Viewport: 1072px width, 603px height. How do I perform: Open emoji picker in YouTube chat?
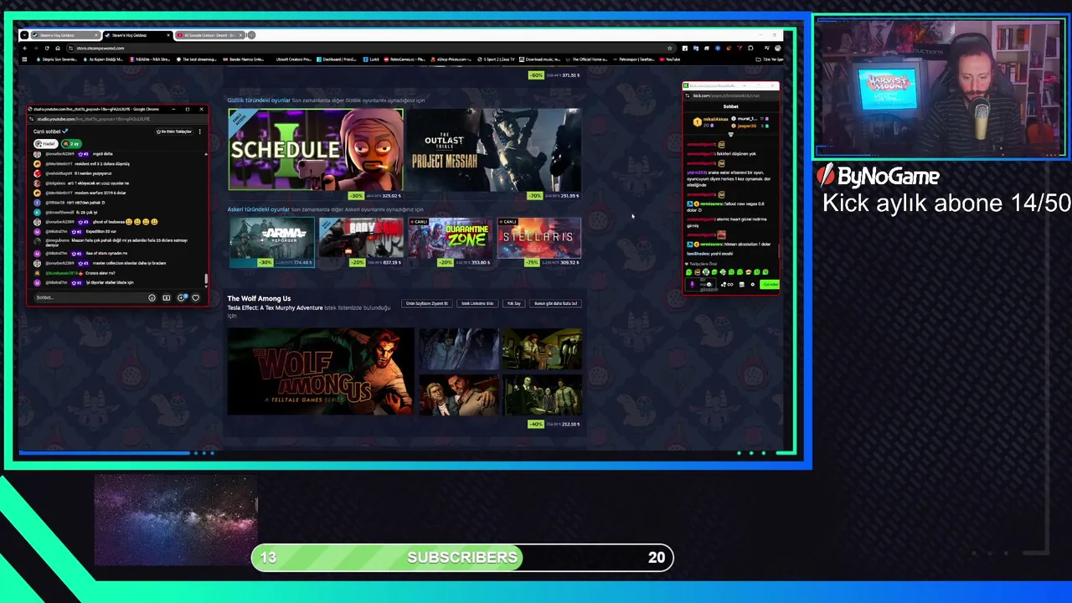[x=152, y=297]
